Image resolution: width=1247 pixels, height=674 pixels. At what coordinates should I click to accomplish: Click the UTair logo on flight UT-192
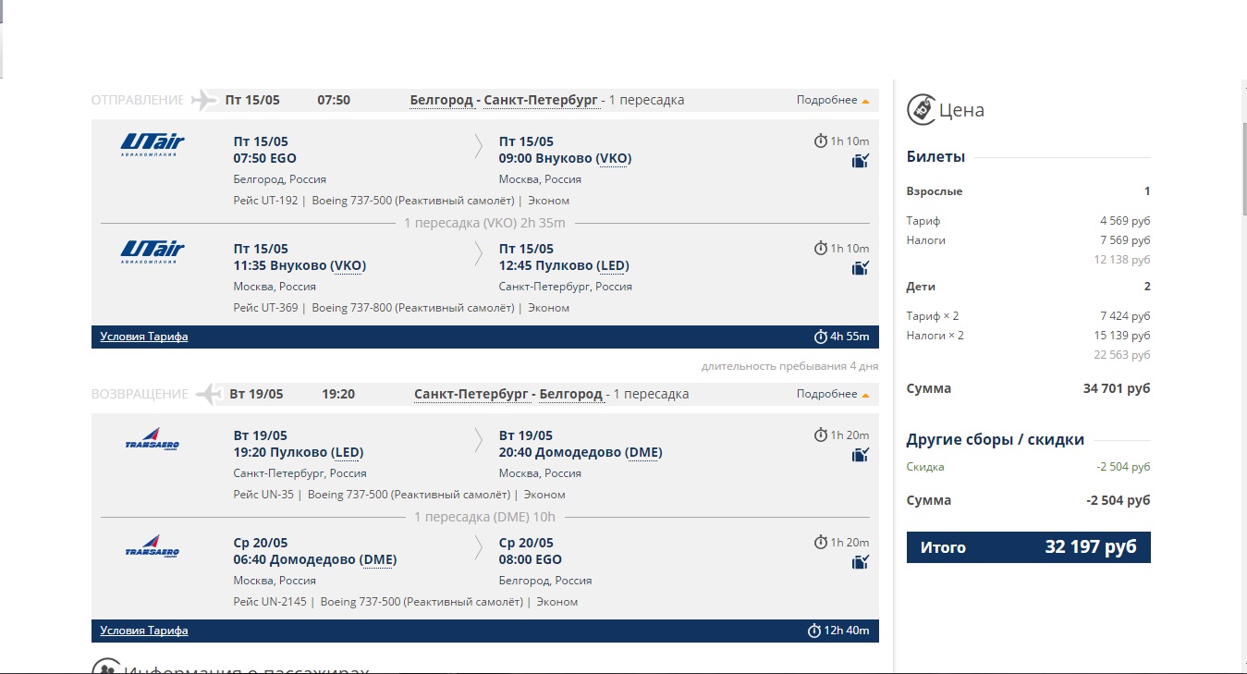(x=153, y=143)
